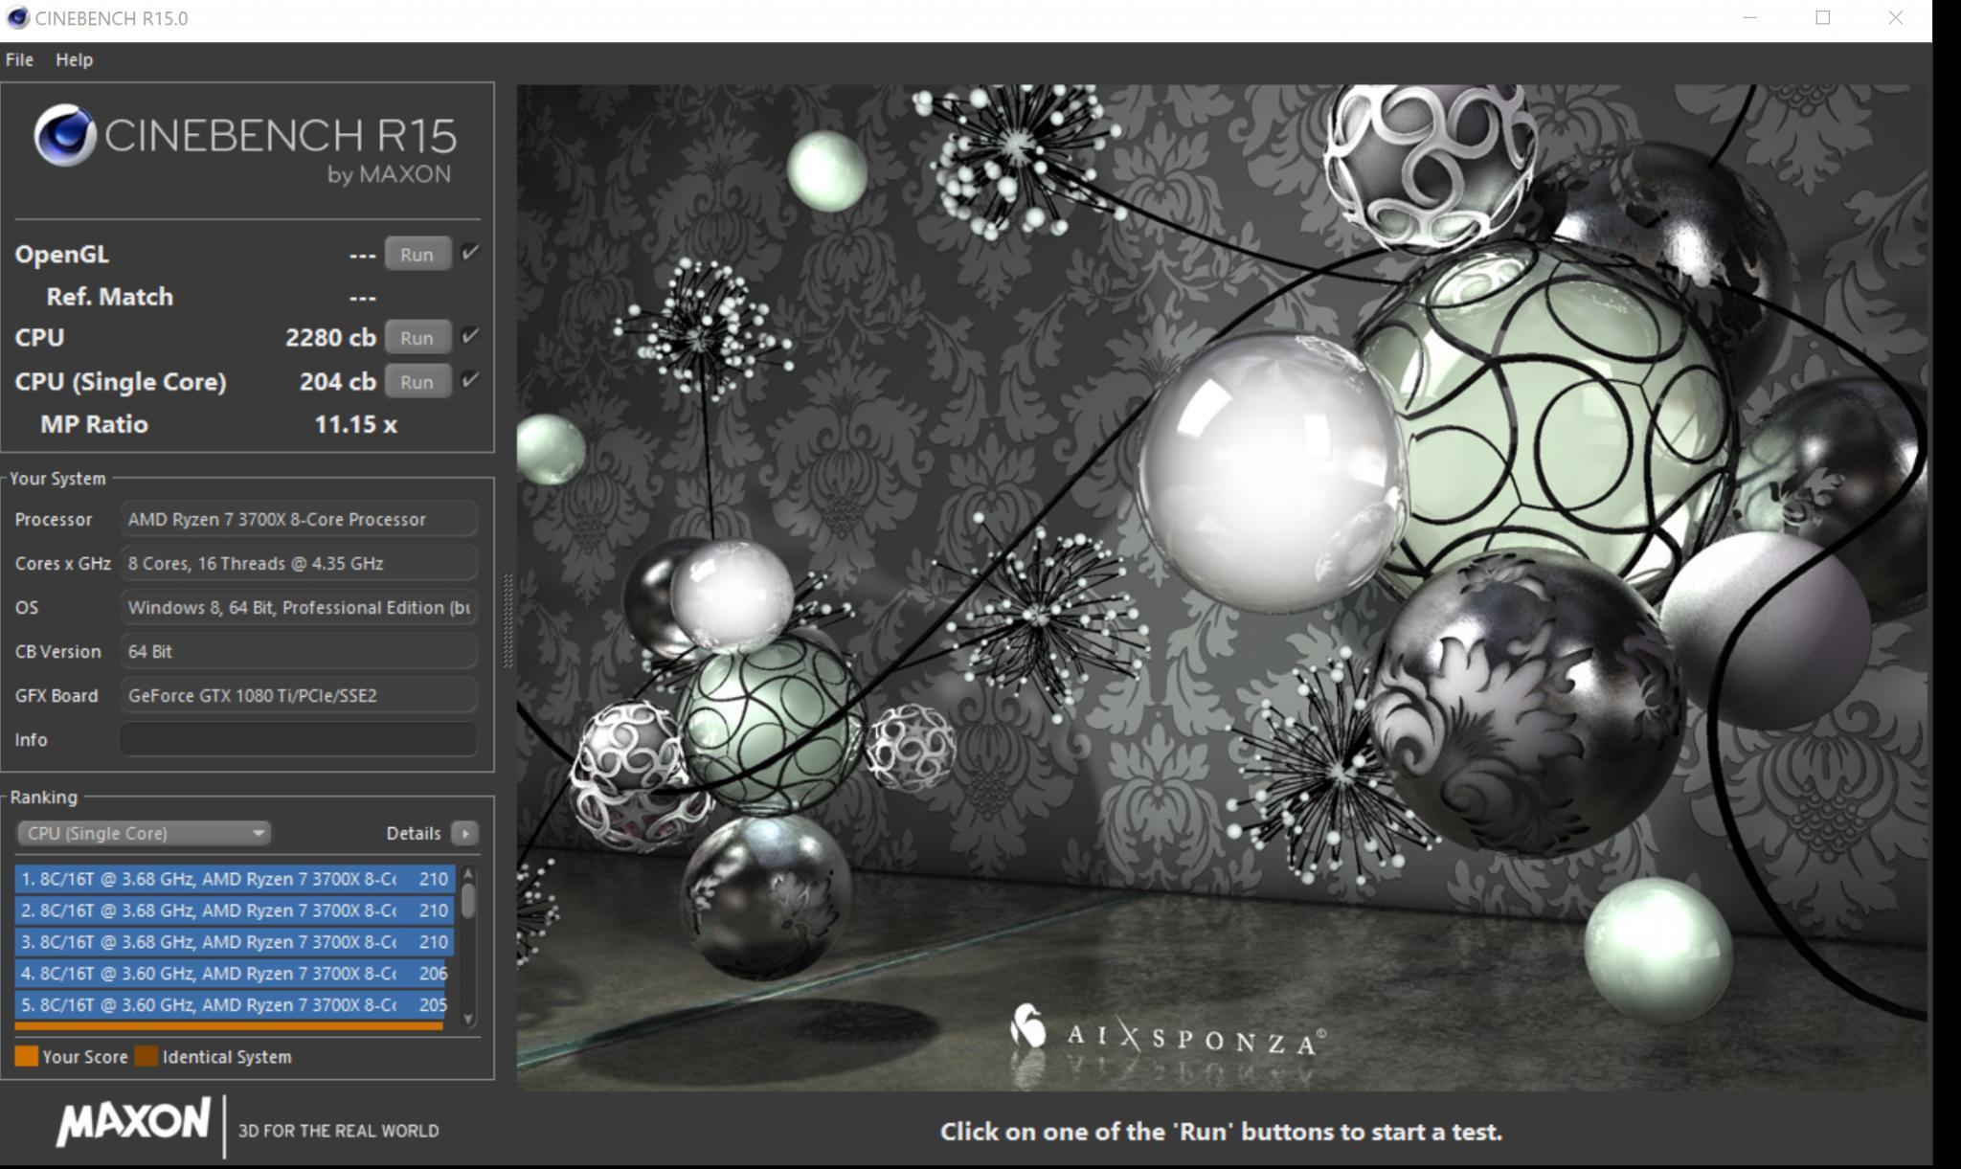Close the Cinebench window

1896,18
